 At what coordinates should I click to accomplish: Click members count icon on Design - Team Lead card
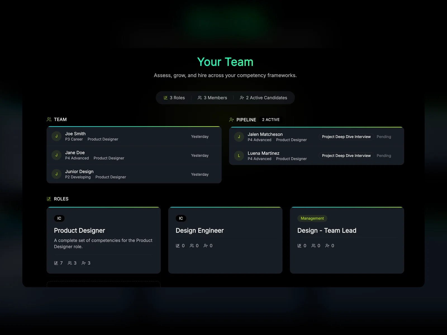(x=313, y=246)
